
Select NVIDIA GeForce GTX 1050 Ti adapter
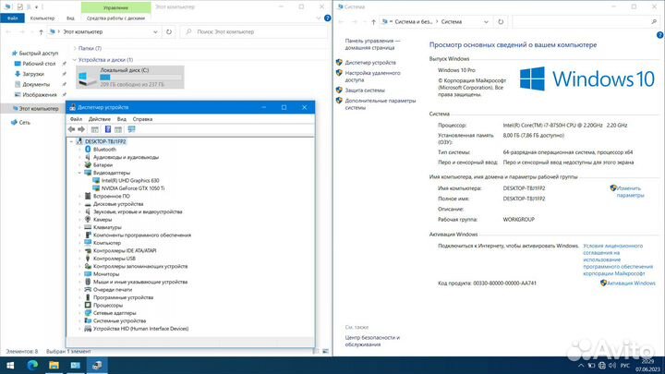(133, 187)
